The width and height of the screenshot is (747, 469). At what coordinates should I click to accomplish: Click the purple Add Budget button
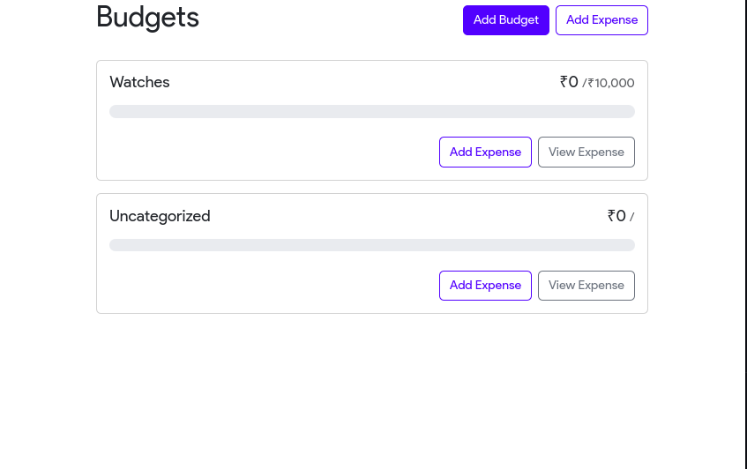click(x=505, y=20)
